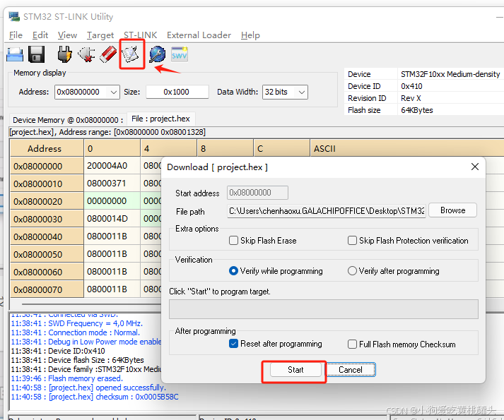Click address row 0x08000070

click(47, 289)
